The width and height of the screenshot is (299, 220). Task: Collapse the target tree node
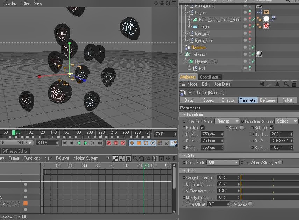(x=185, y=13)
